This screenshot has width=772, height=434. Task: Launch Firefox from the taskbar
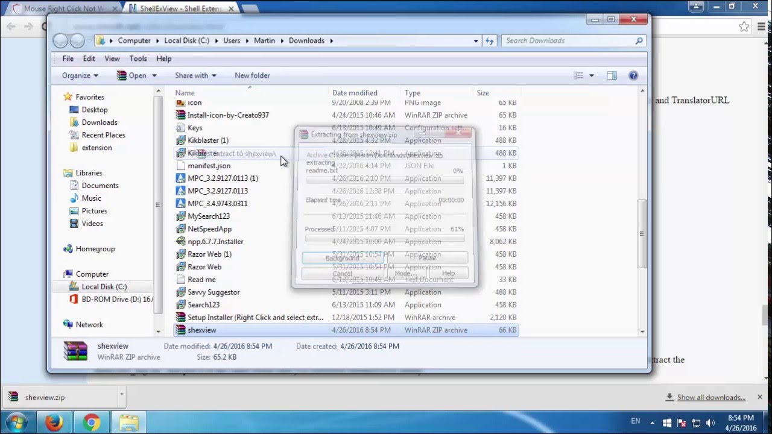pos(54,423)
